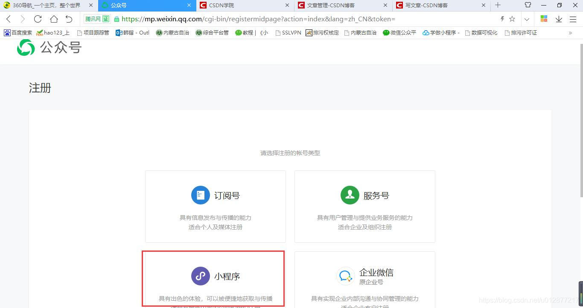Go back using the browser back arrow
This screenshot has height=308, width=583.
point(9,19)
